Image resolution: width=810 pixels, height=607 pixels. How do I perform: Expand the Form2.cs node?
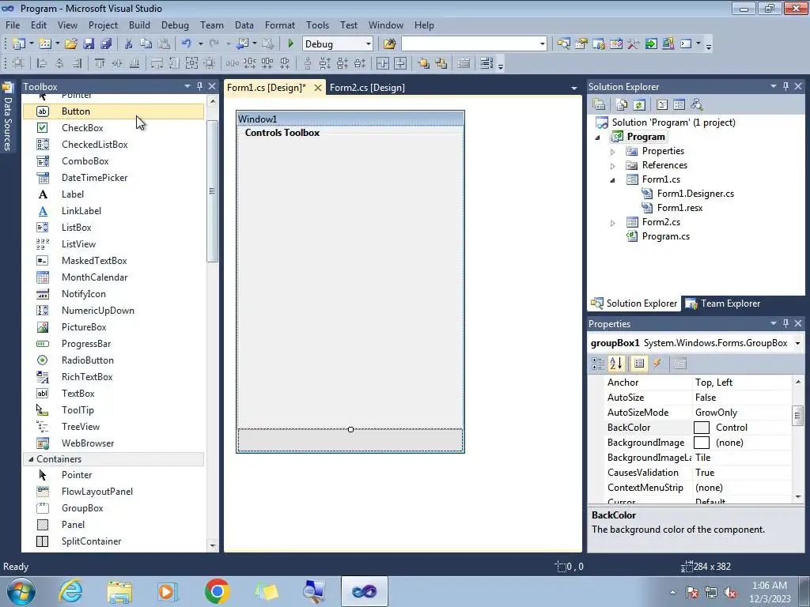[x=613, y=223]
